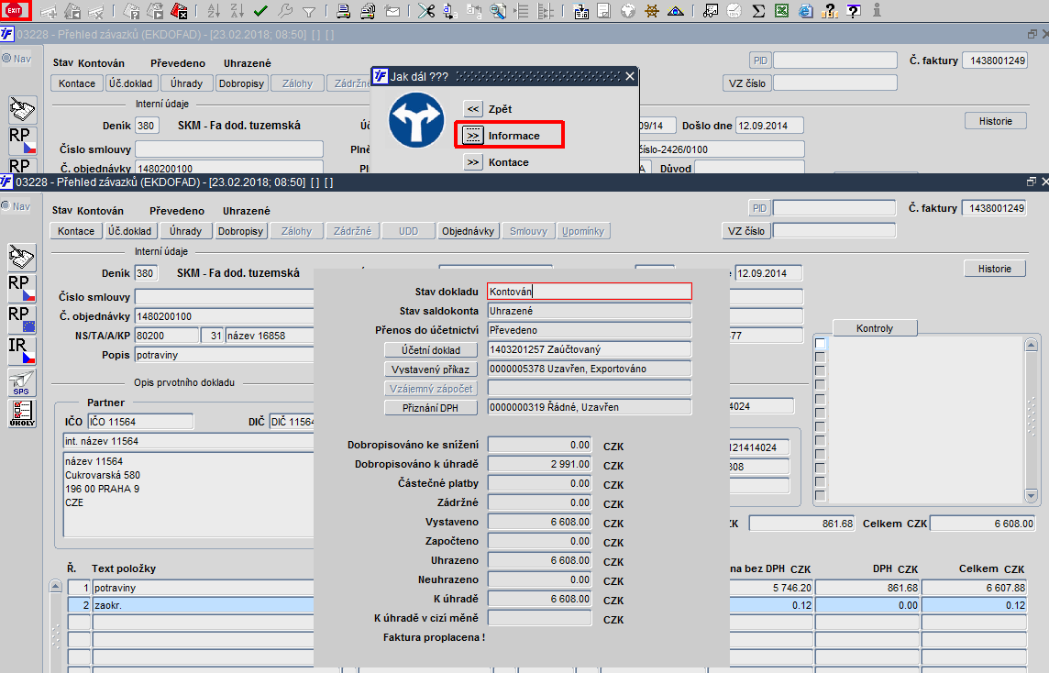The height and width of the screenshot is (673, 1049).
Task: Choose Informace in Jak dál dialog
Action: click(x=473, y=136)
